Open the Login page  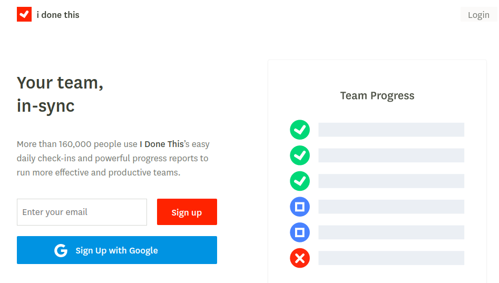pyautogui.click(x=478, y=15)
